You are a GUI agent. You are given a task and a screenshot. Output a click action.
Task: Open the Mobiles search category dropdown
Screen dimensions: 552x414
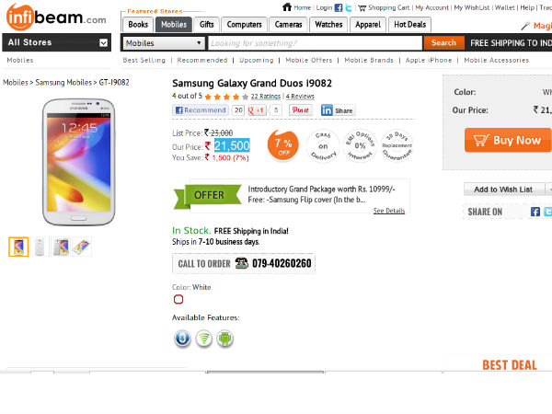pos(200,43)
